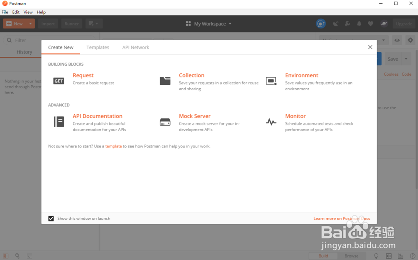
Task: Click the Environment icon
Action: pos(271,81)
